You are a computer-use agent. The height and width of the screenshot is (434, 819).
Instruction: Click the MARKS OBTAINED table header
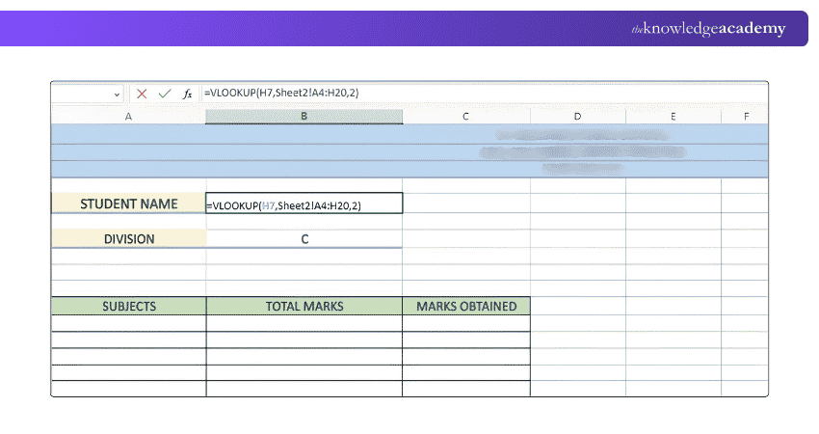point(466,307)
